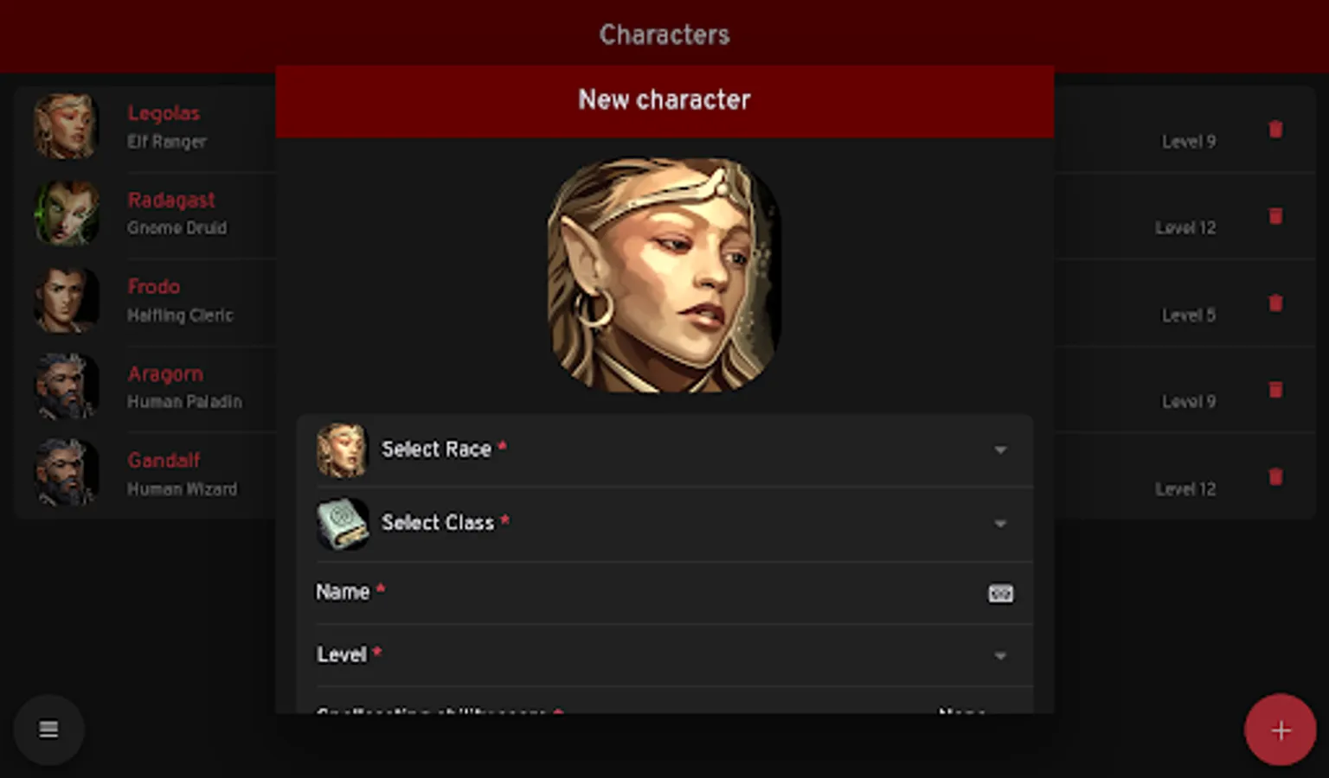The width and height of the screenshot is (1329, 778).
Task: Open the Select Class dropdown arrow
Action: click(1000, 524)
